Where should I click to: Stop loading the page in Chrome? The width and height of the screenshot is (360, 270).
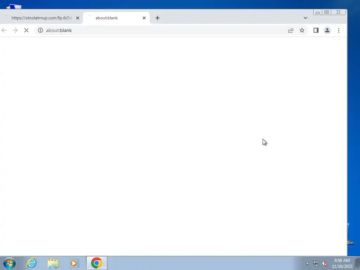(26, 30)
